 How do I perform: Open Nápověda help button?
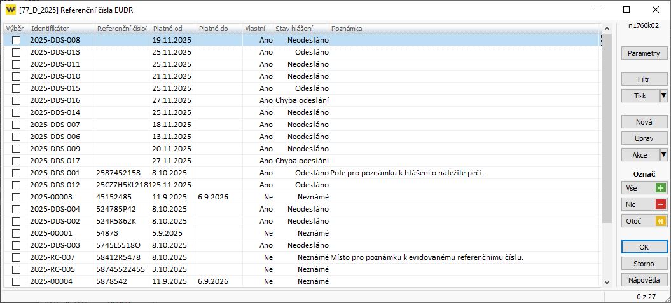(x=644, y=279)
